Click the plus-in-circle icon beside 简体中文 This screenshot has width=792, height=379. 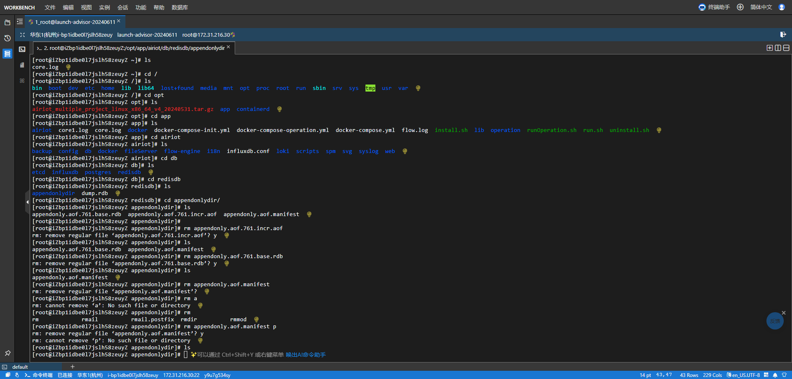pos(740,7)
